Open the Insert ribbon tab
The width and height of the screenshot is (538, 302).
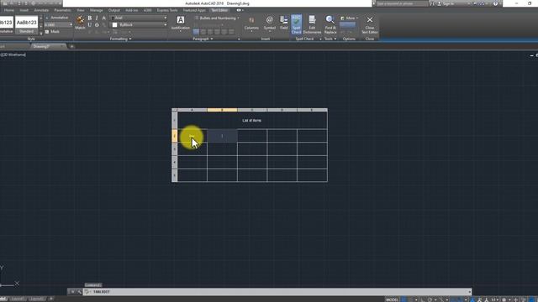tap(24, 10)
